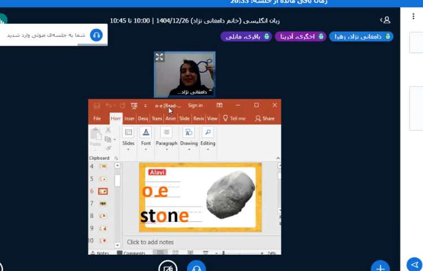Switch to the Insert ribbon tab
Screen dimensions: 423x271
[130, 119]
